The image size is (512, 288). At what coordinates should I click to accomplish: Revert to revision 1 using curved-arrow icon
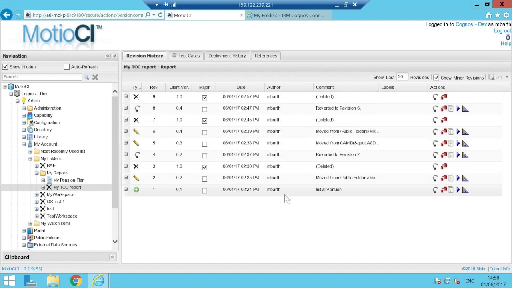(x=436, y=190)
